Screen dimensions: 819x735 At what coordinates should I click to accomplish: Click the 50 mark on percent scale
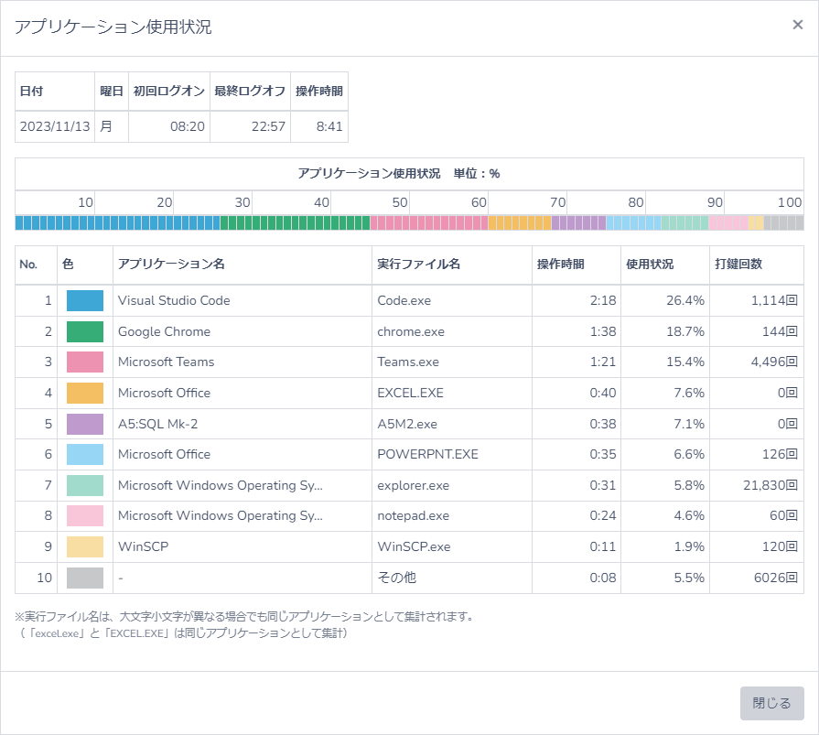(400, 202)
